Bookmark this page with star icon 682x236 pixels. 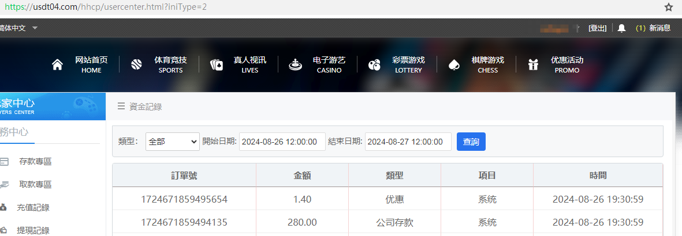click(x=668, y=7)
